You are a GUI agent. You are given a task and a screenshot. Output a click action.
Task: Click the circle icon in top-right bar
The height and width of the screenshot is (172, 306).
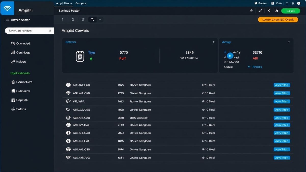[x=287, y=3]
